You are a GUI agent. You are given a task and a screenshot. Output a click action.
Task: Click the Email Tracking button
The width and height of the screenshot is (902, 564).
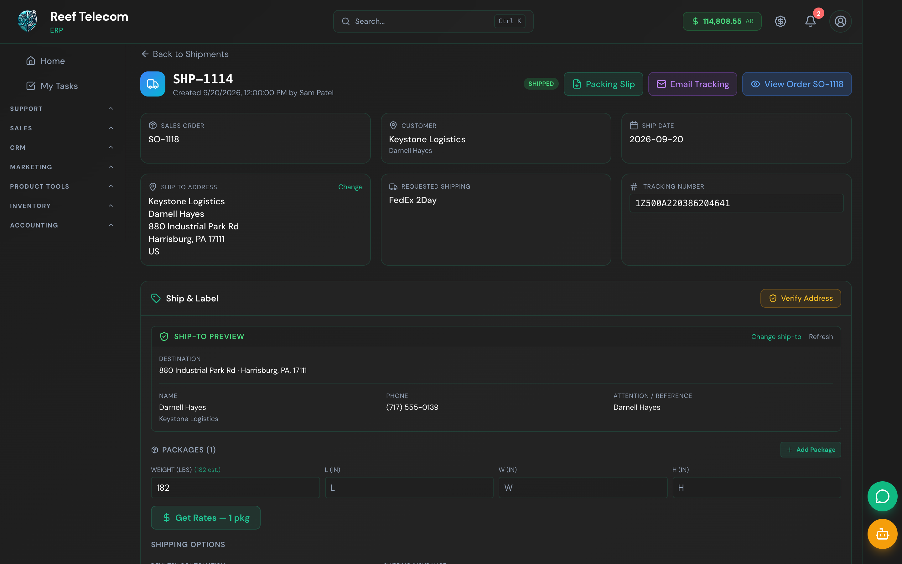click(x=692, y=84)
